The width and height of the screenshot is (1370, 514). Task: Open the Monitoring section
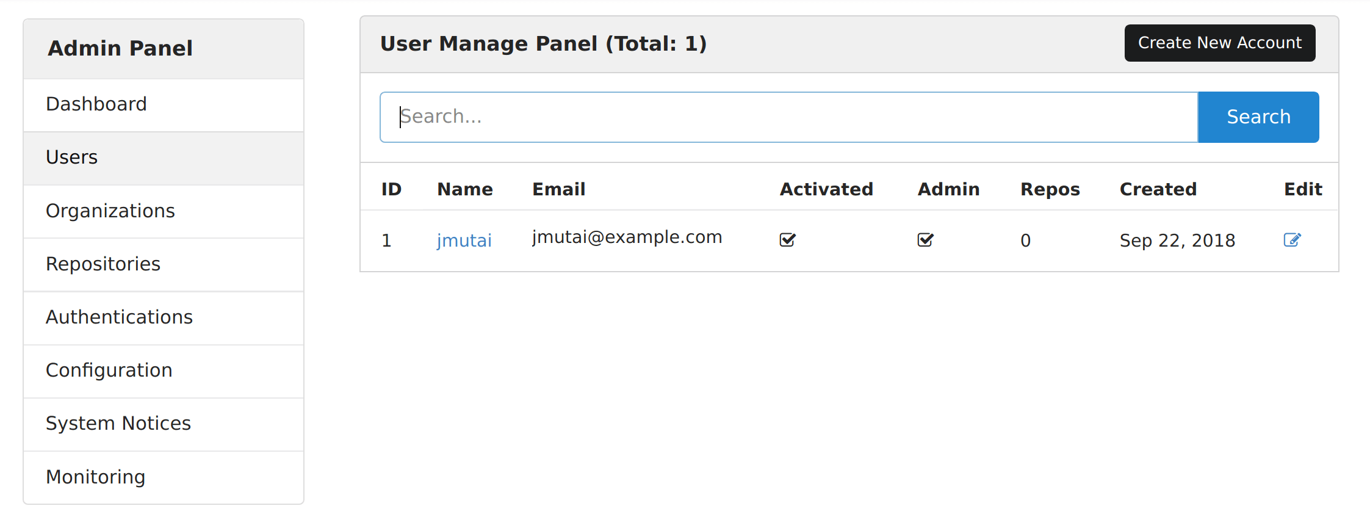pos(95,477)
